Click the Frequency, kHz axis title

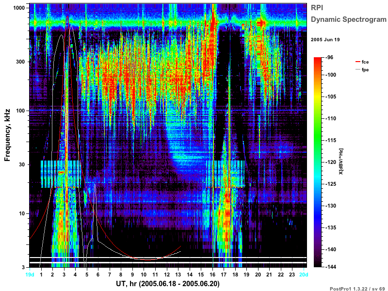click(7, 135)
